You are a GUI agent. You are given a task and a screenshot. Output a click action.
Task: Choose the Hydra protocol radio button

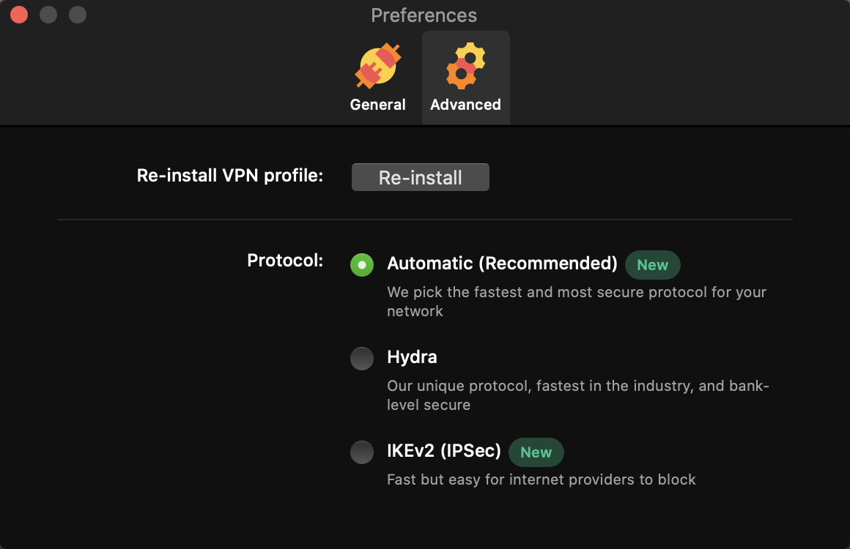click(x=362, y=359)
